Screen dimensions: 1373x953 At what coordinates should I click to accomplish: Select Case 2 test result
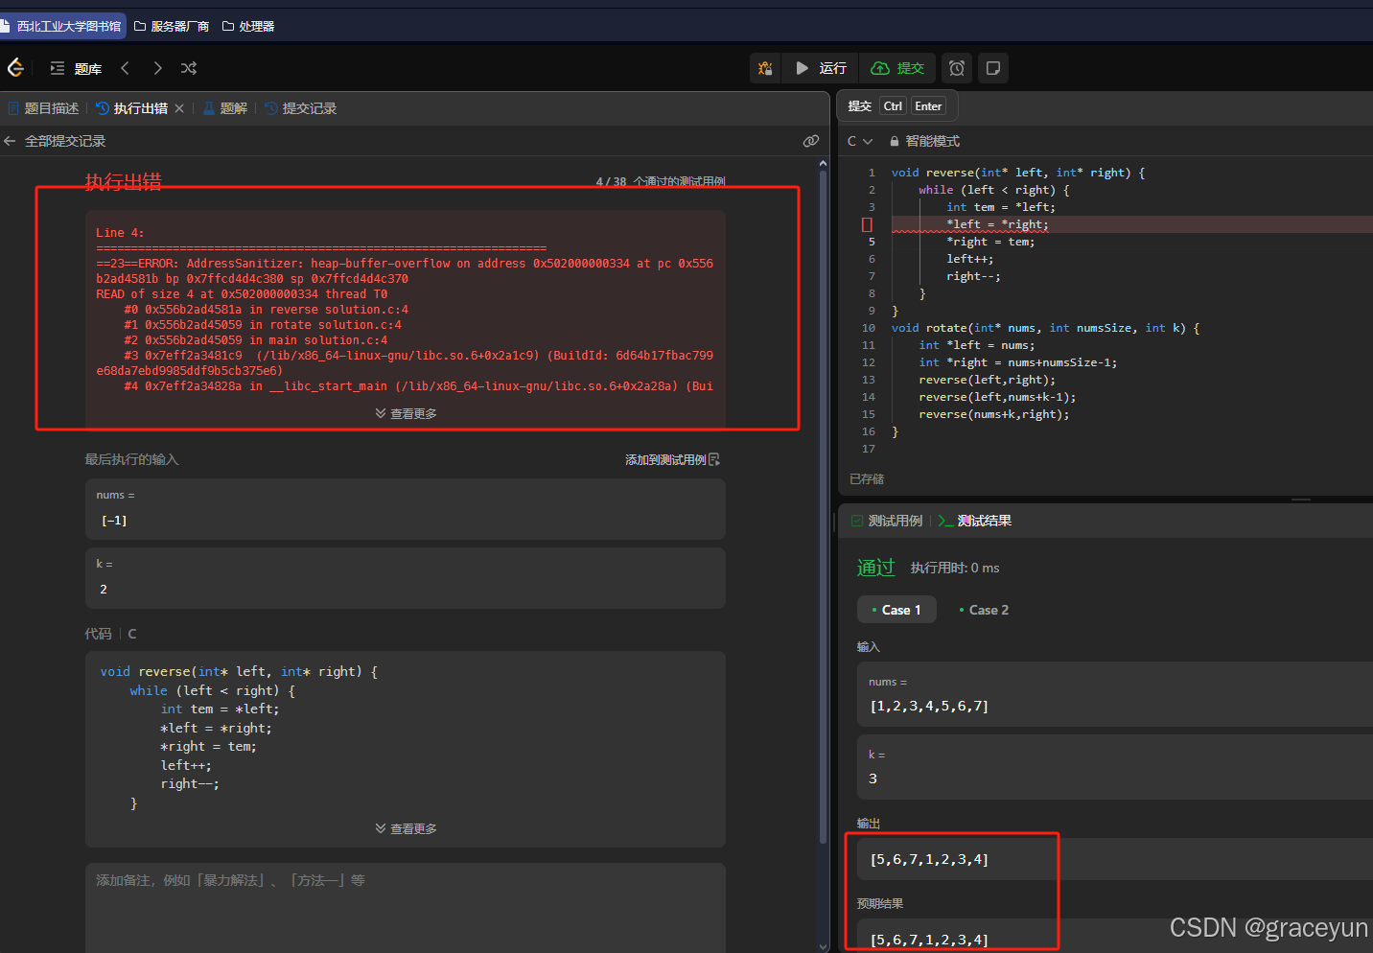click(x=984, y=610)
